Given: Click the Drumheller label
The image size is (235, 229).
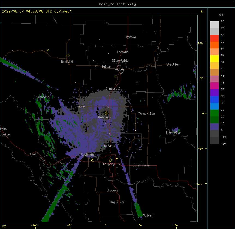Looking at the screenshot, I should (174, 132).
